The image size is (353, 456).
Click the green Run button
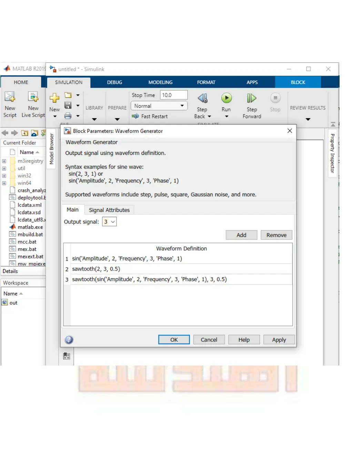tap(226, 98)
